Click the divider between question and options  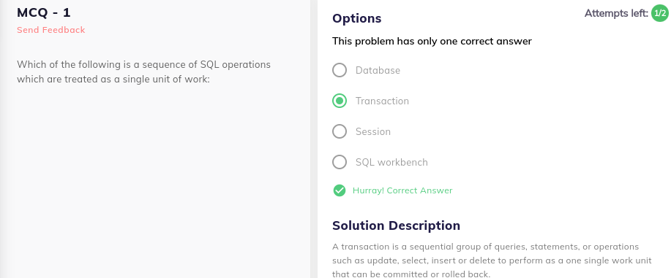[314, 139]
